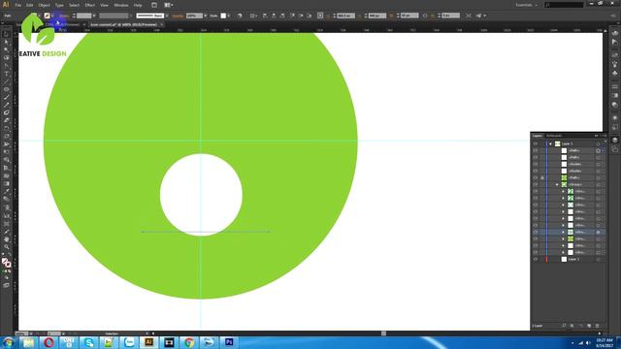Click the graphic Style swatch in control bar
Image resolution: width=621 pixels, height=349 pixels.
pyautogui.click(x=223, y=16)
